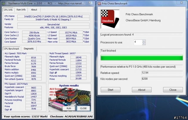Click the Nuclearus app icon in title bar
188x120 pixels.
click(x=3, y=3)
